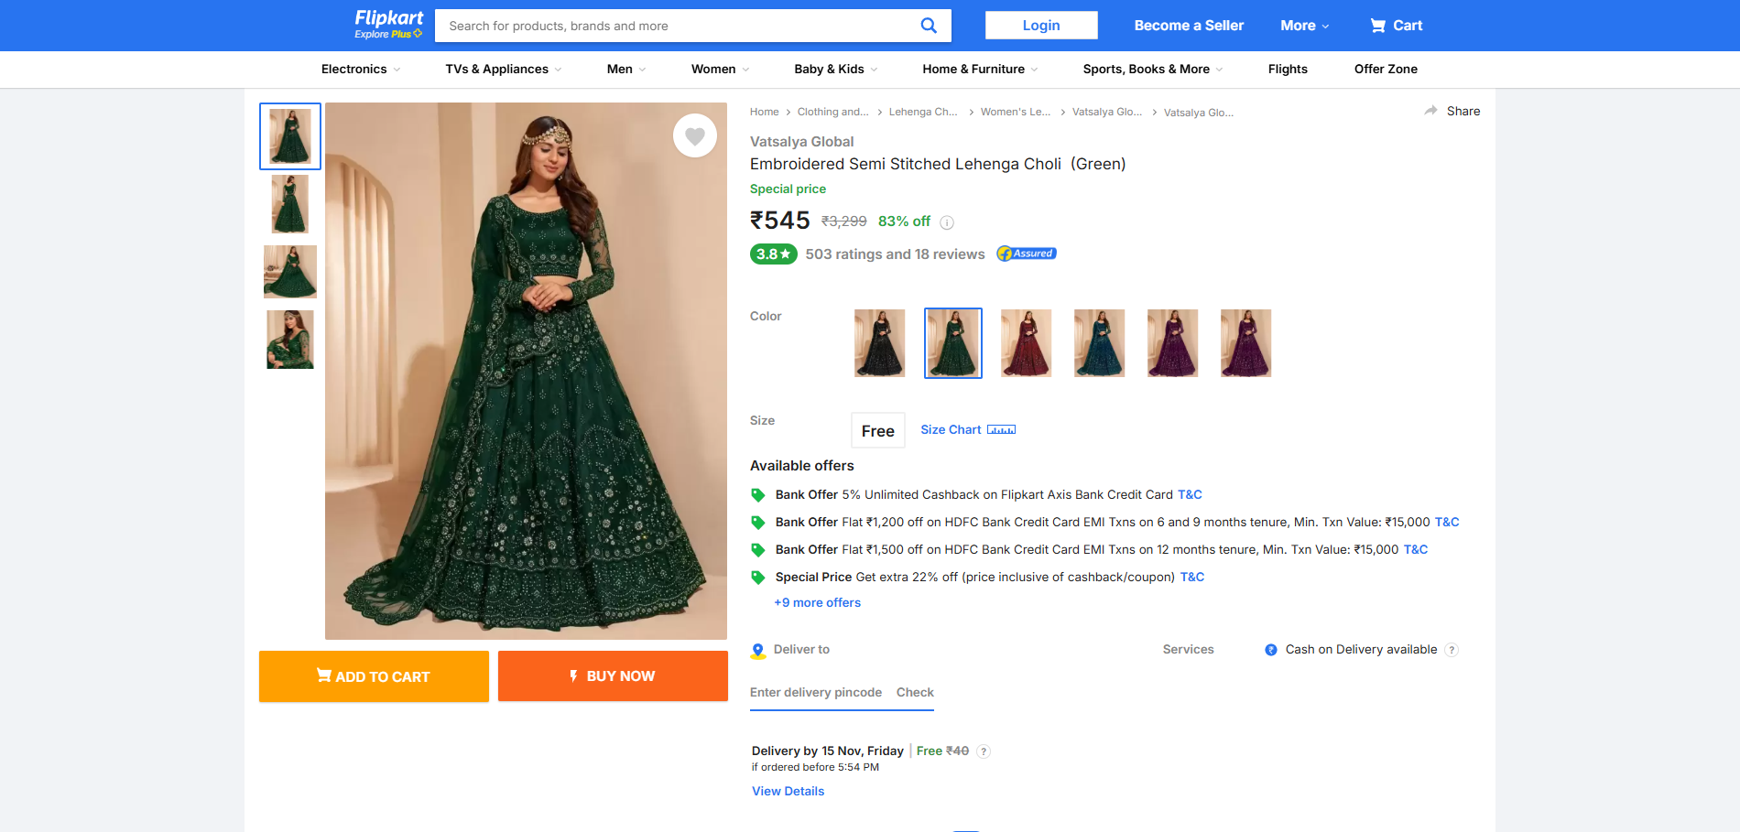Click the help icon beside delivery charge
The width and height of the screenshot is (1740, 832).
click(984, 751)
